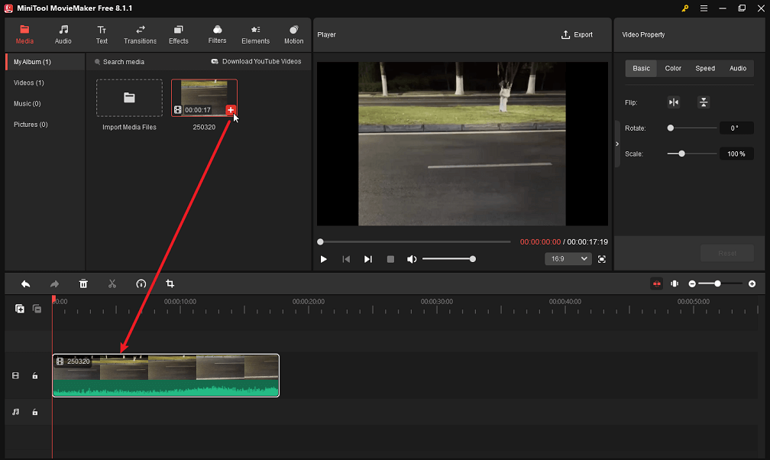Image resolution: width=770 pixels, height=460 pixels.
Task: Click the Rotate slider
Action: pyautogui.click(x=692, y=128)
